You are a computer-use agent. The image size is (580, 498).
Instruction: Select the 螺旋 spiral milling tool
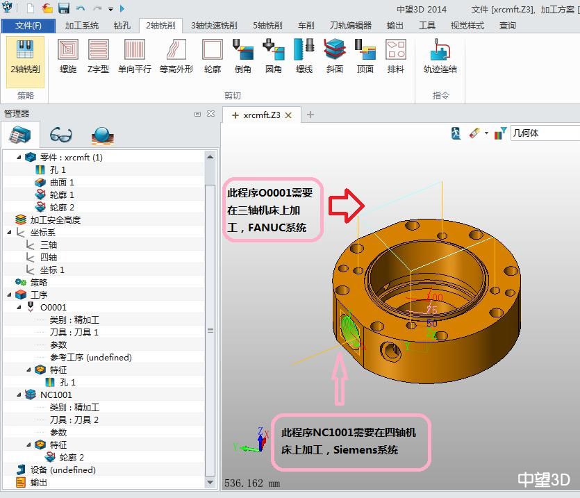coord(68,56)
